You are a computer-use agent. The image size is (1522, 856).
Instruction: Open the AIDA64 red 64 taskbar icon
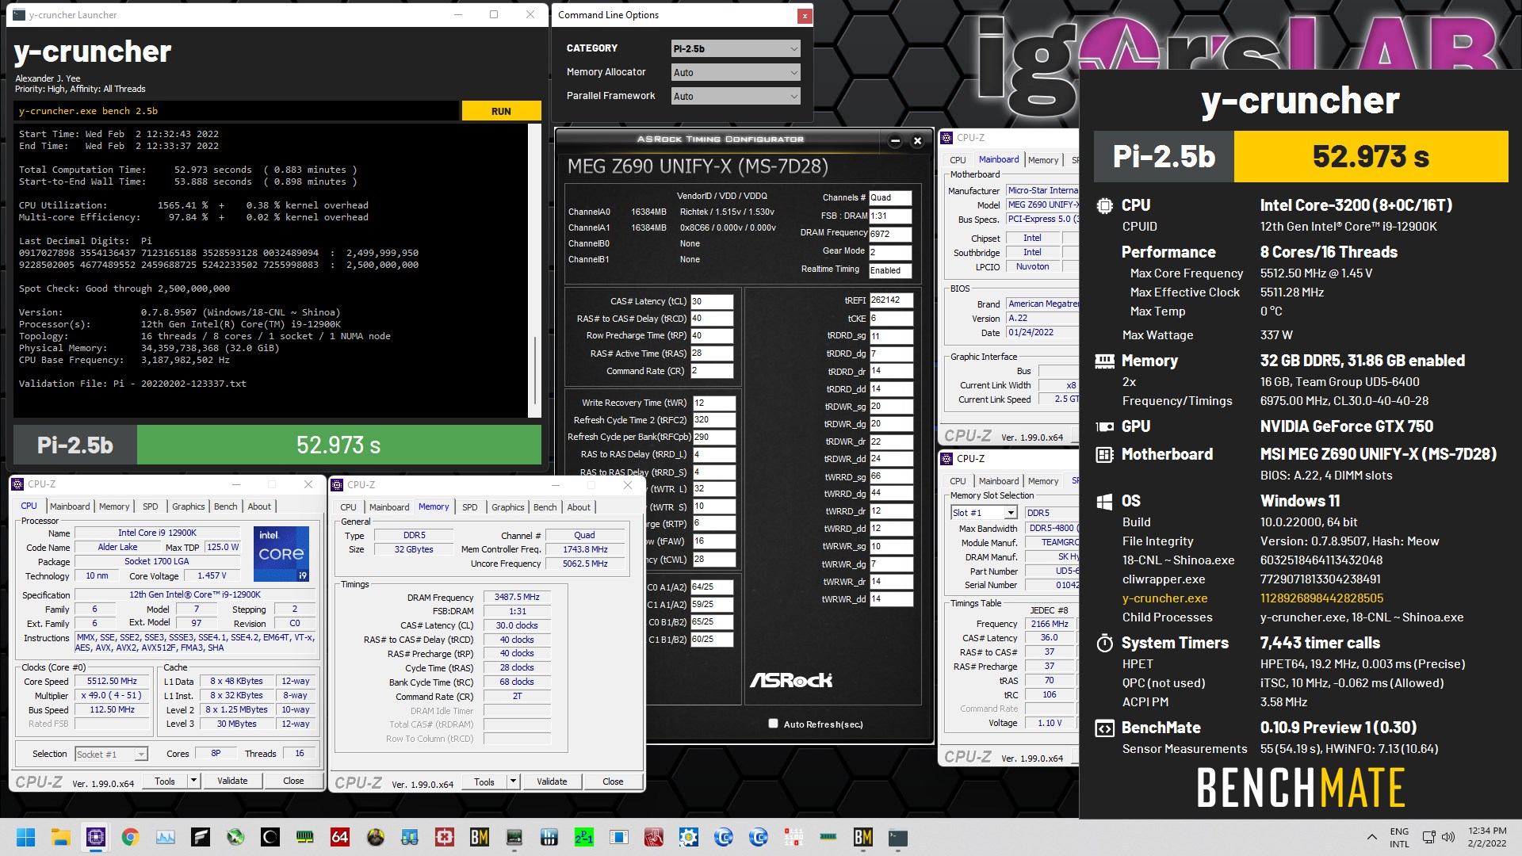click(x=339, y=837)
